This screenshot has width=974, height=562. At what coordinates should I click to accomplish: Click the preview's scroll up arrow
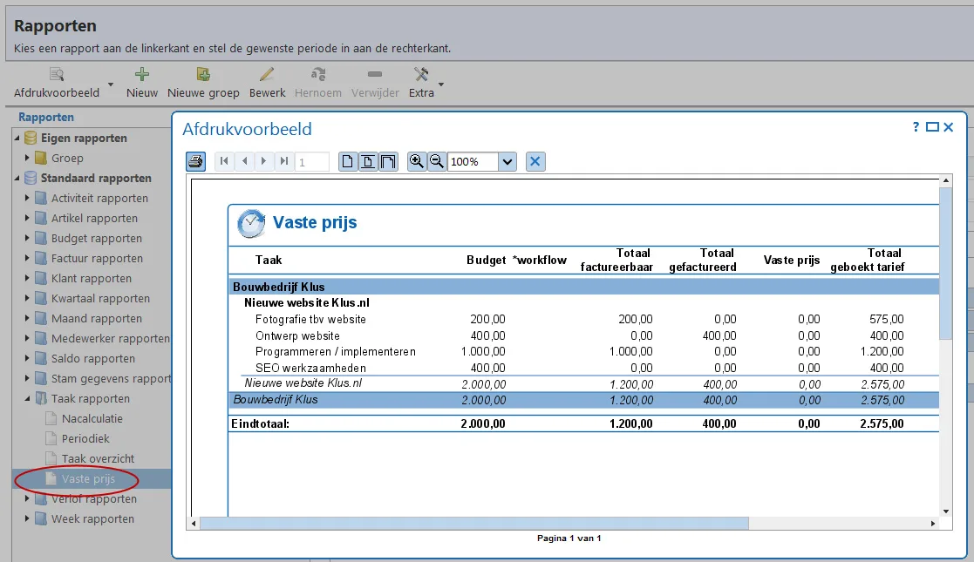point(945,180)
